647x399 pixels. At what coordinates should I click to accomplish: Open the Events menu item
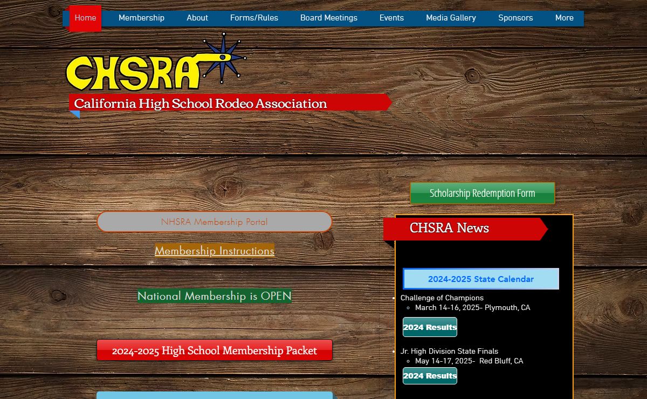tap(391, 18)
